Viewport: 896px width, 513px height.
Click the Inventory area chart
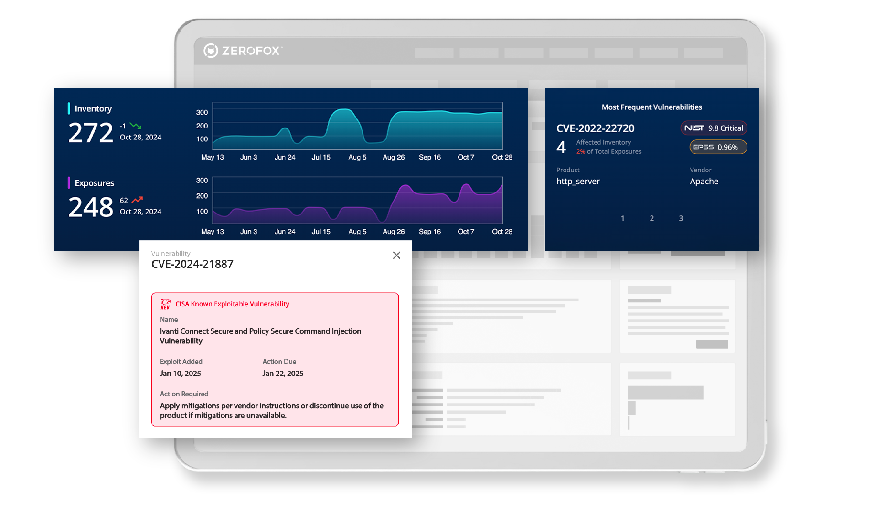coord(357,126)
